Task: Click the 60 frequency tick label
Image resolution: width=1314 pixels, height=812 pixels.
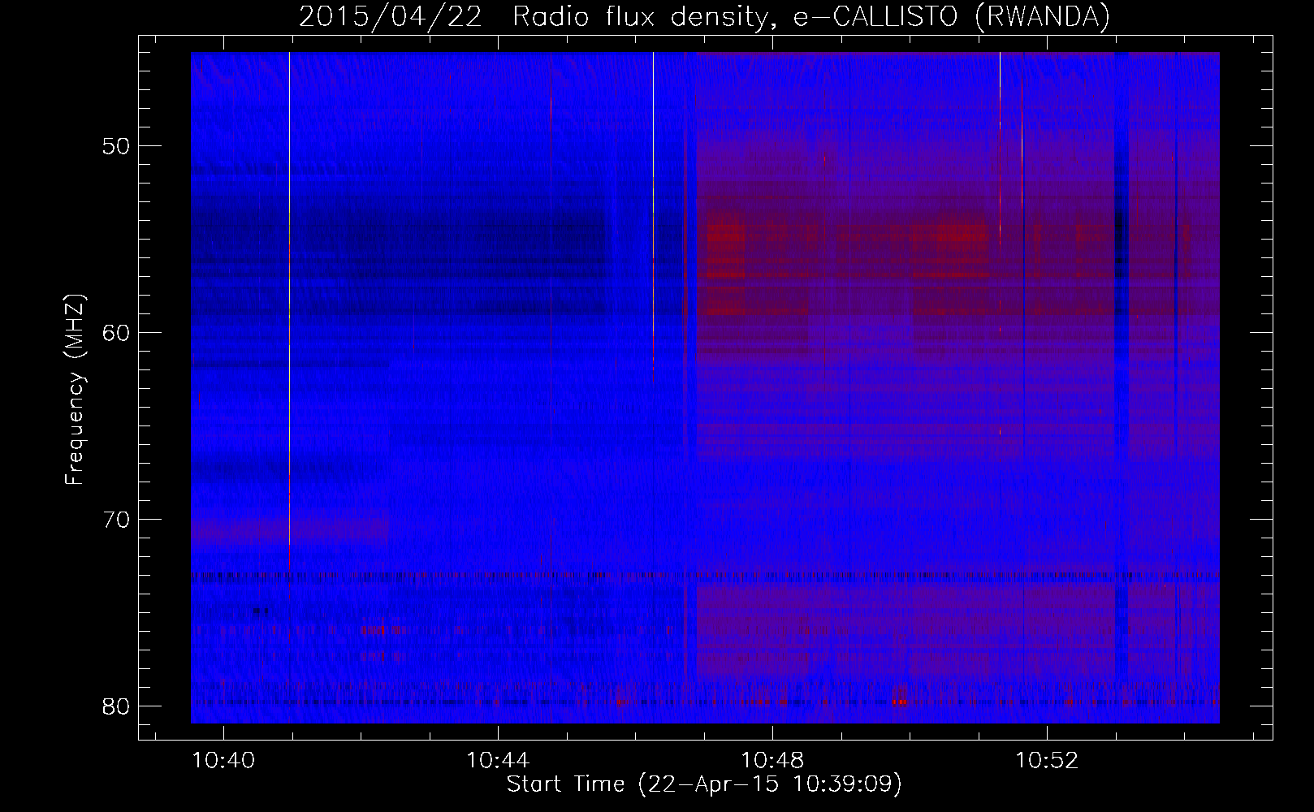Action: 115,333
